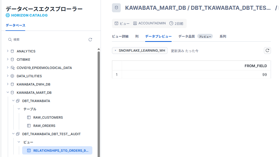This screenshot has height=157, width=279.
Task: Click the 更新済み たった今 status text
Action: click(184, 51)
